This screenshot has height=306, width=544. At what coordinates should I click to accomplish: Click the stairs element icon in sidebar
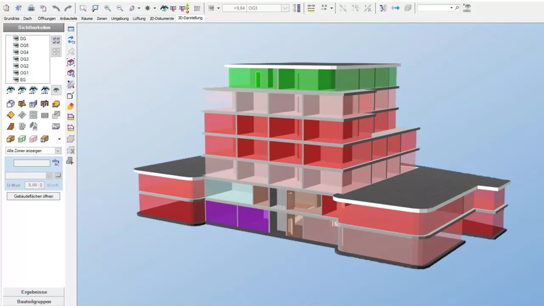click(11, 126)
